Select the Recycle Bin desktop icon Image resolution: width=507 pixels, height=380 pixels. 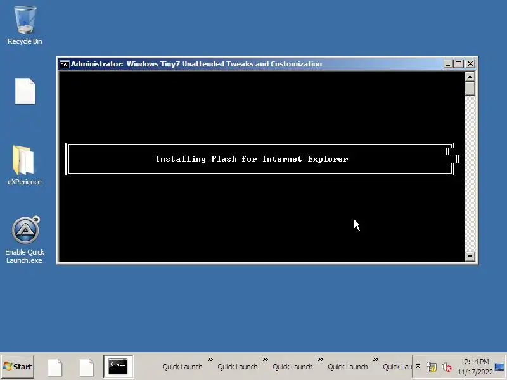tap(25, 25)
